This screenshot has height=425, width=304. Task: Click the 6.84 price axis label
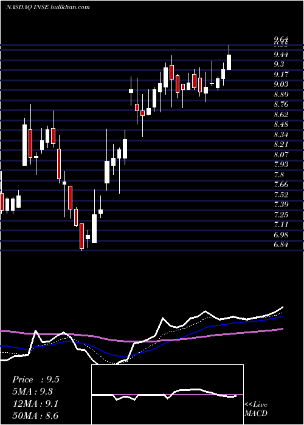click(281, 245)
